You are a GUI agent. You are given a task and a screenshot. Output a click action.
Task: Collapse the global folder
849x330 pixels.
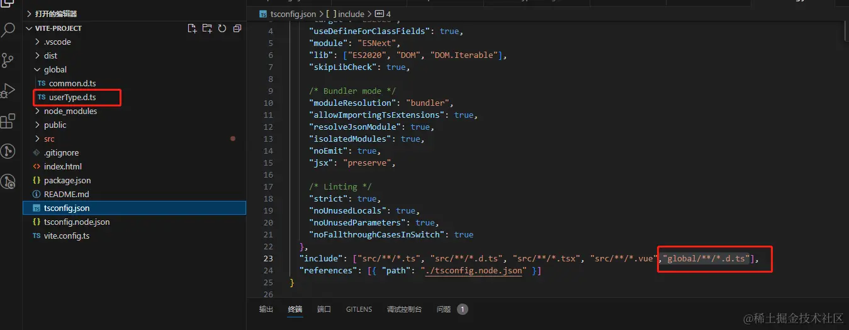tap(55, 70)
